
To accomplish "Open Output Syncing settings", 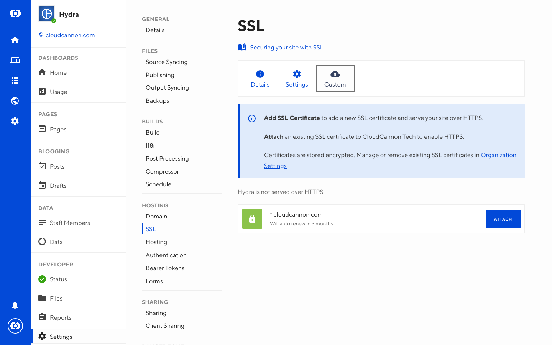I will (167, 88).
